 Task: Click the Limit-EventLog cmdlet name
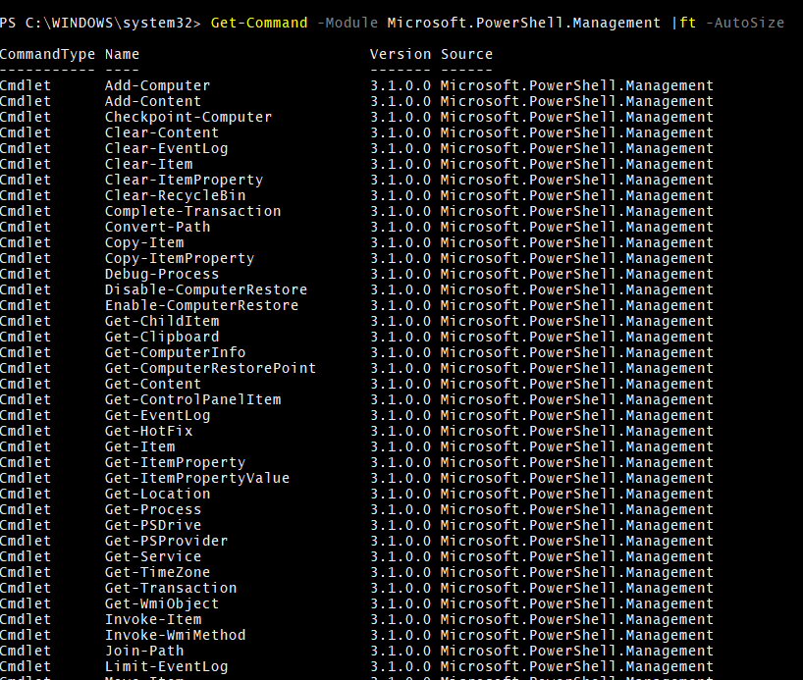[167, 666]
